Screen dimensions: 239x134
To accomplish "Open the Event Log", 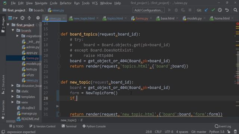I will 223,126.
